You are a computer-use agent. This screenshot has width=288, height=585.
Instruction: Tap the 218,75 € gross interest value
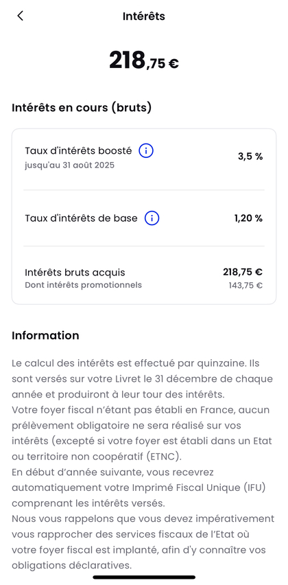click(x=243, y=272)
